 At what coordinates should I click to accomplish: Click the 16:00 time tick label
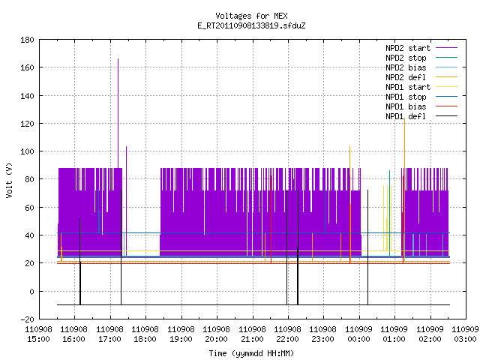coord(73,339)
